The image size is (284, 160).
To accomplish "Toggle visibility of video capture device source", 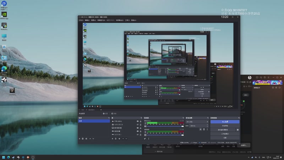I will [138, 125].
